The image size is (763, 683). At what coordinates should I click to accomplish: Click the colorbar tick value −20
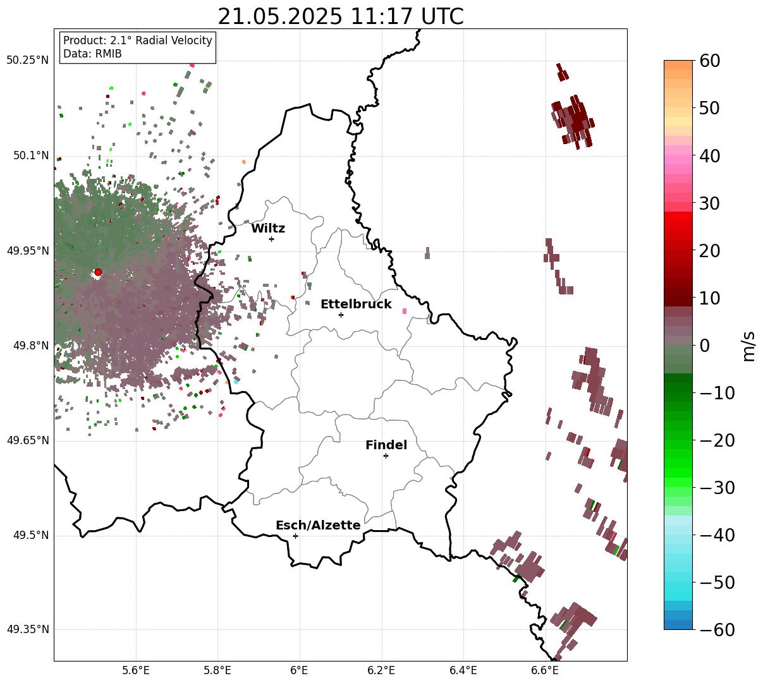(x=717, y=440)
